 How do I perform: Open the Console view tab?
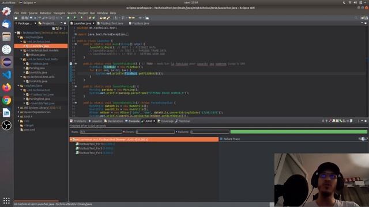[x=132, y=121]
